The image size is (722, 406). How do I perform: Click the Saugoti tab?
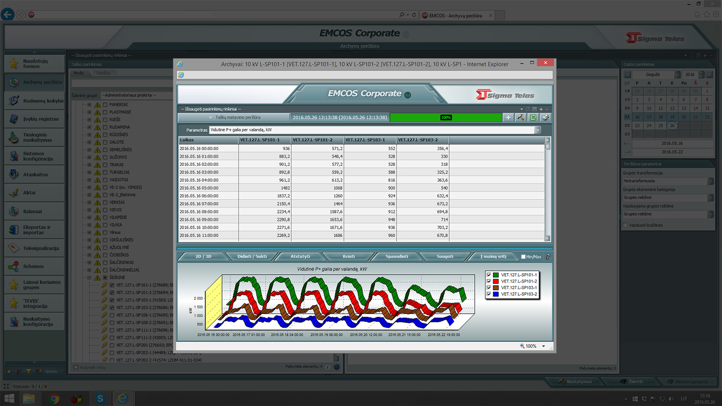tap(445, 257)
